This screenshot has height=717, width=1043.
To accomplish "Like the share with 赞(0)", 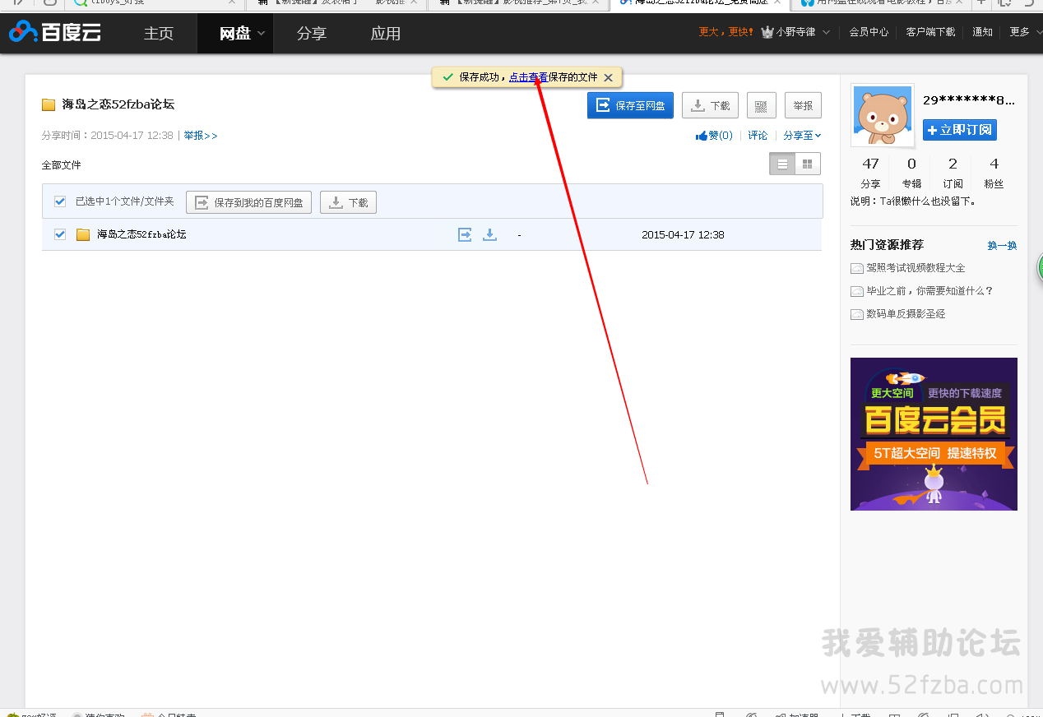I will pos(714,136).
